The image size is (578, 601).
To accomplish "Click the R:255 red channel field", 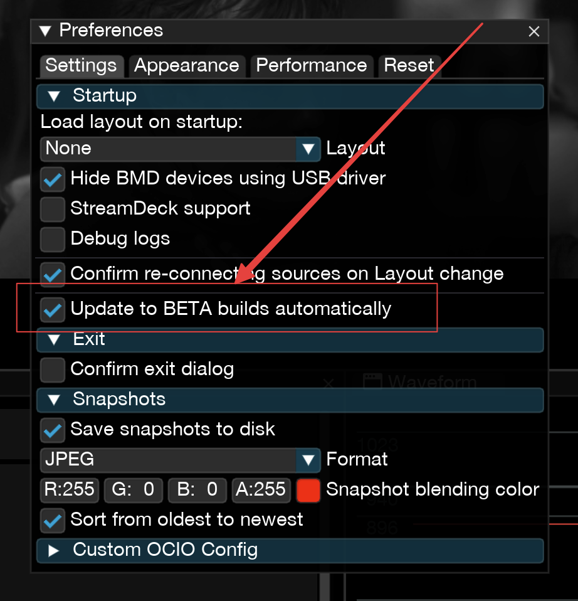I will click(x=69, y=490).
